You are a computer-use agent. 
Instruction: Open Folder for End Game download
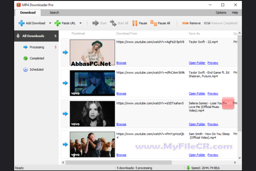coord(197,93)
